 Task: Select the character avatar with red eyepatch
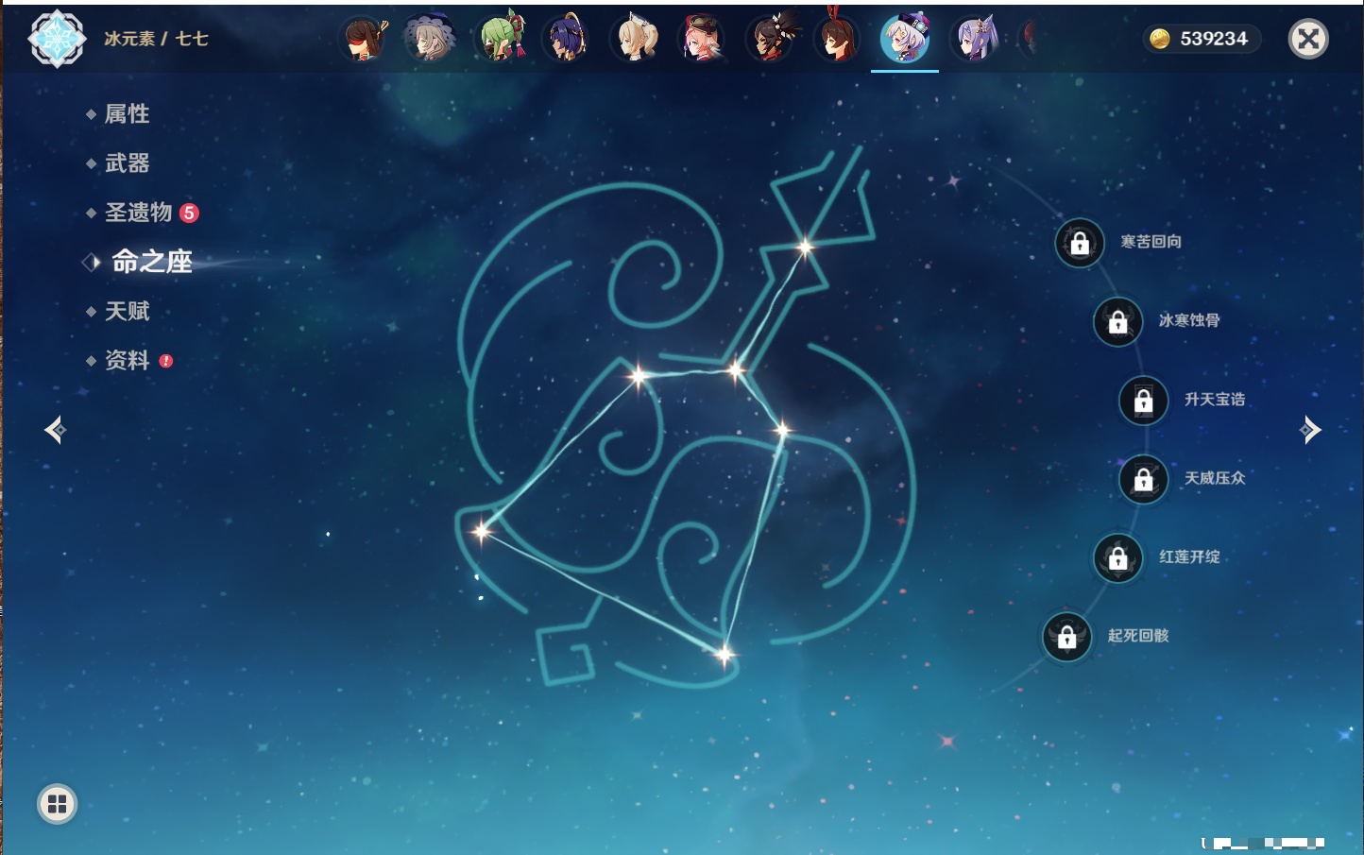(364, 40)
